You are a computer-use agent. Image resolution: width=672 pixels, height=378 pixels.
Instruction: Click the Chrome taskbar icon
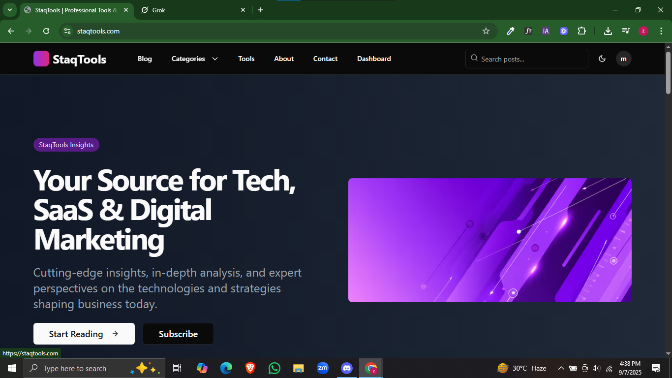click(x=371, y=368)
